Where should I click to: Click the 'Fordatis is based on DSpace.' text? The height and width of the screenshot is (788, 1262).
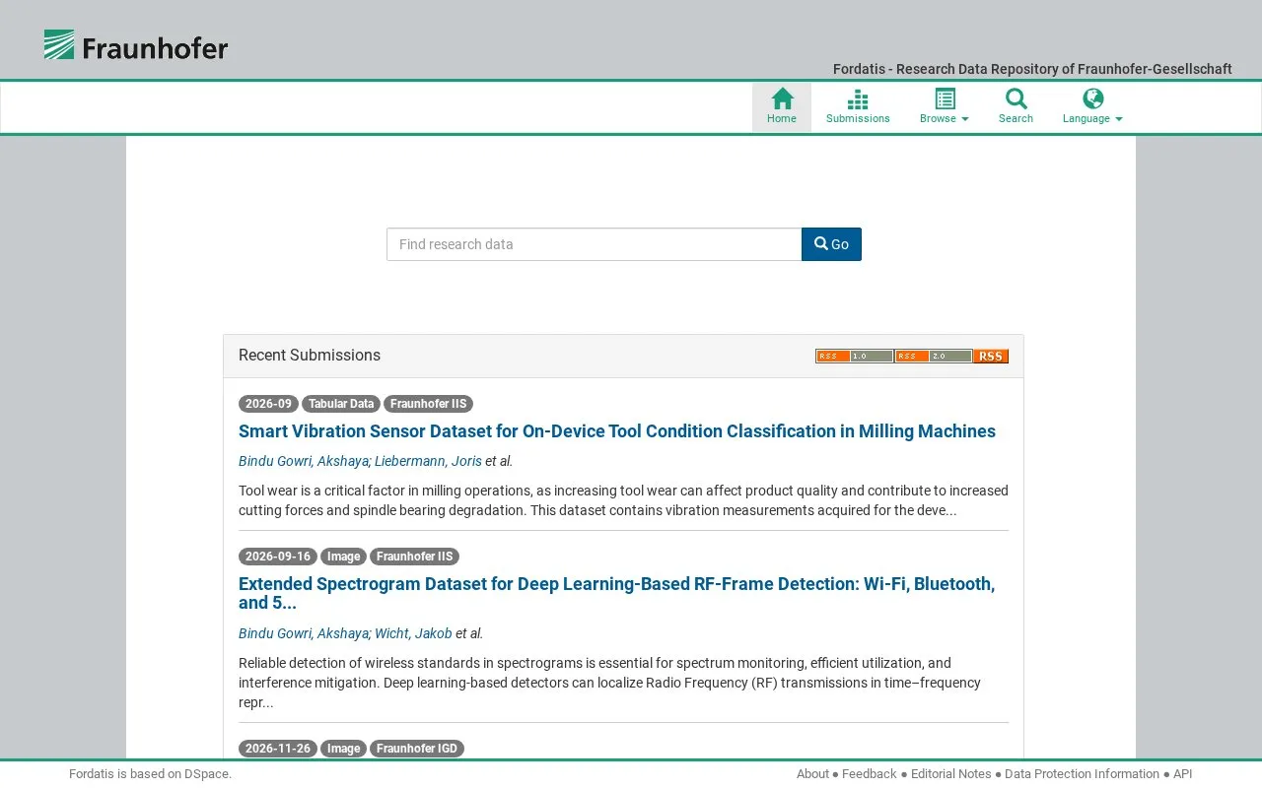coord(150,774)
